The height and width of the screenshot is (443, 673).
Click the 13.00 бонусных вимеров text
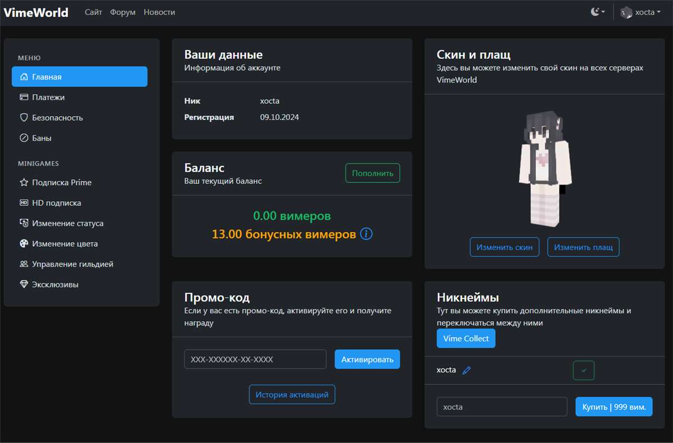[x=284, y=234]
